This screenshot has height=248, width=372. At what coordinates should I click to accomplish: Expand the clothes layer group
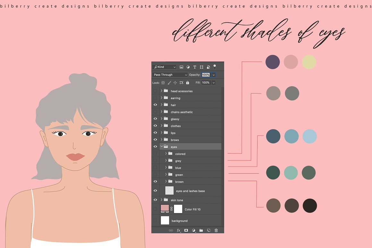(x=162, y=126)
